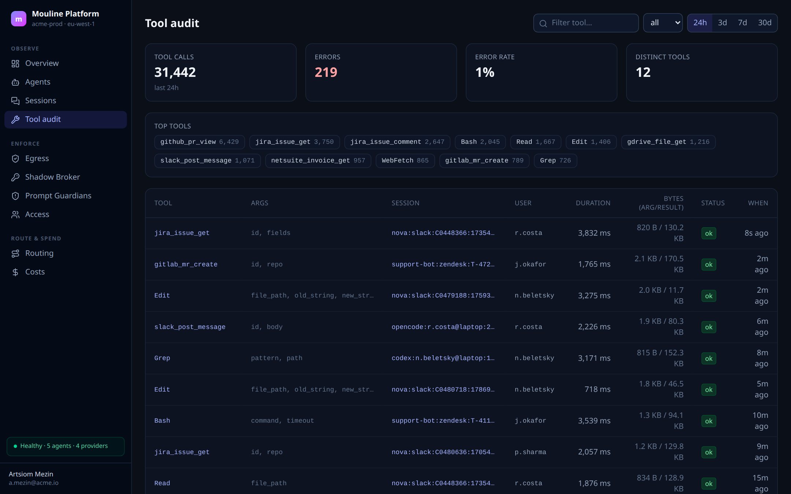Image resolution: width=791 pixels, height=494 pixels.
Task: Click the jira_issue_comment chip
Action: [397, 142]
